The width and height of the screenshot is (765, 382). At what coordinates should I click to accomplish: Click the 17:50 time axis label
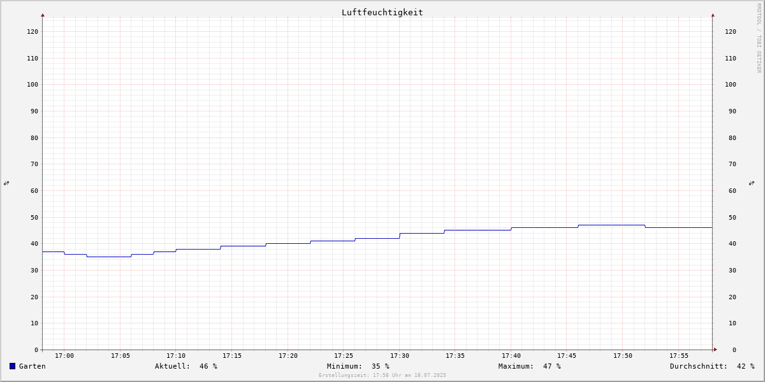(623, 356)
